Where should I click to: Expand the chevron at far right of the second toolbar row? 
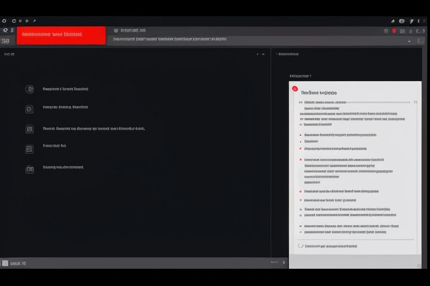pyautogui.click(x=410, y=41)
